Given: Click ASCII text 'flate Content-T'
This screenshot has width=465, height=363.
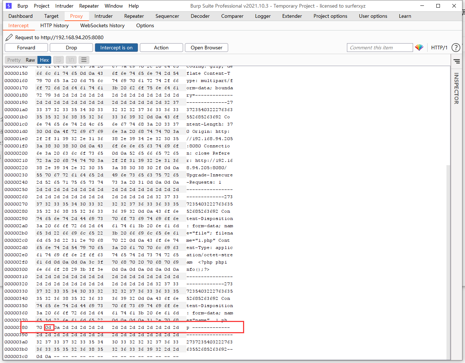Looking at the screenshot, I should tap(208, 73).
